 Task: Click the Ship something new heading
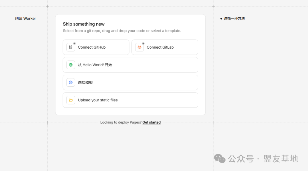pos(84,24)
